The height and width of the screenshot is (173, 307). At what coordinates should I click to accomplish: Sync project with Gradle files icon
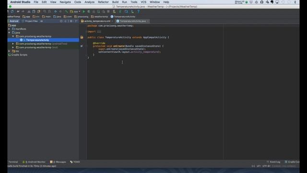pos(120,12)
